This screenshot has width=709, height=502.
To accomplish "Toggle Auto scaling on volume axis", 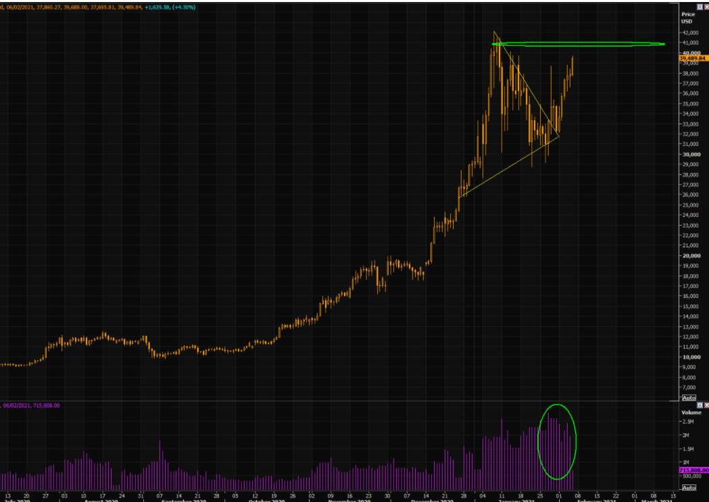I will point(689,488).
